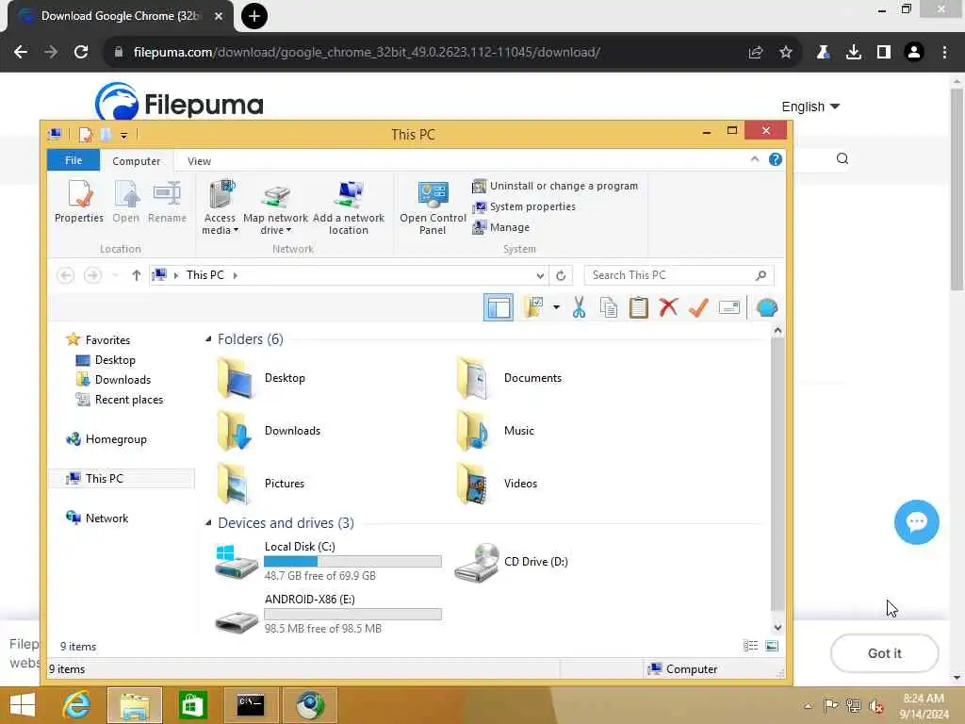
Task: Click the blue Help question mark icon
Action: coord(776,159)
